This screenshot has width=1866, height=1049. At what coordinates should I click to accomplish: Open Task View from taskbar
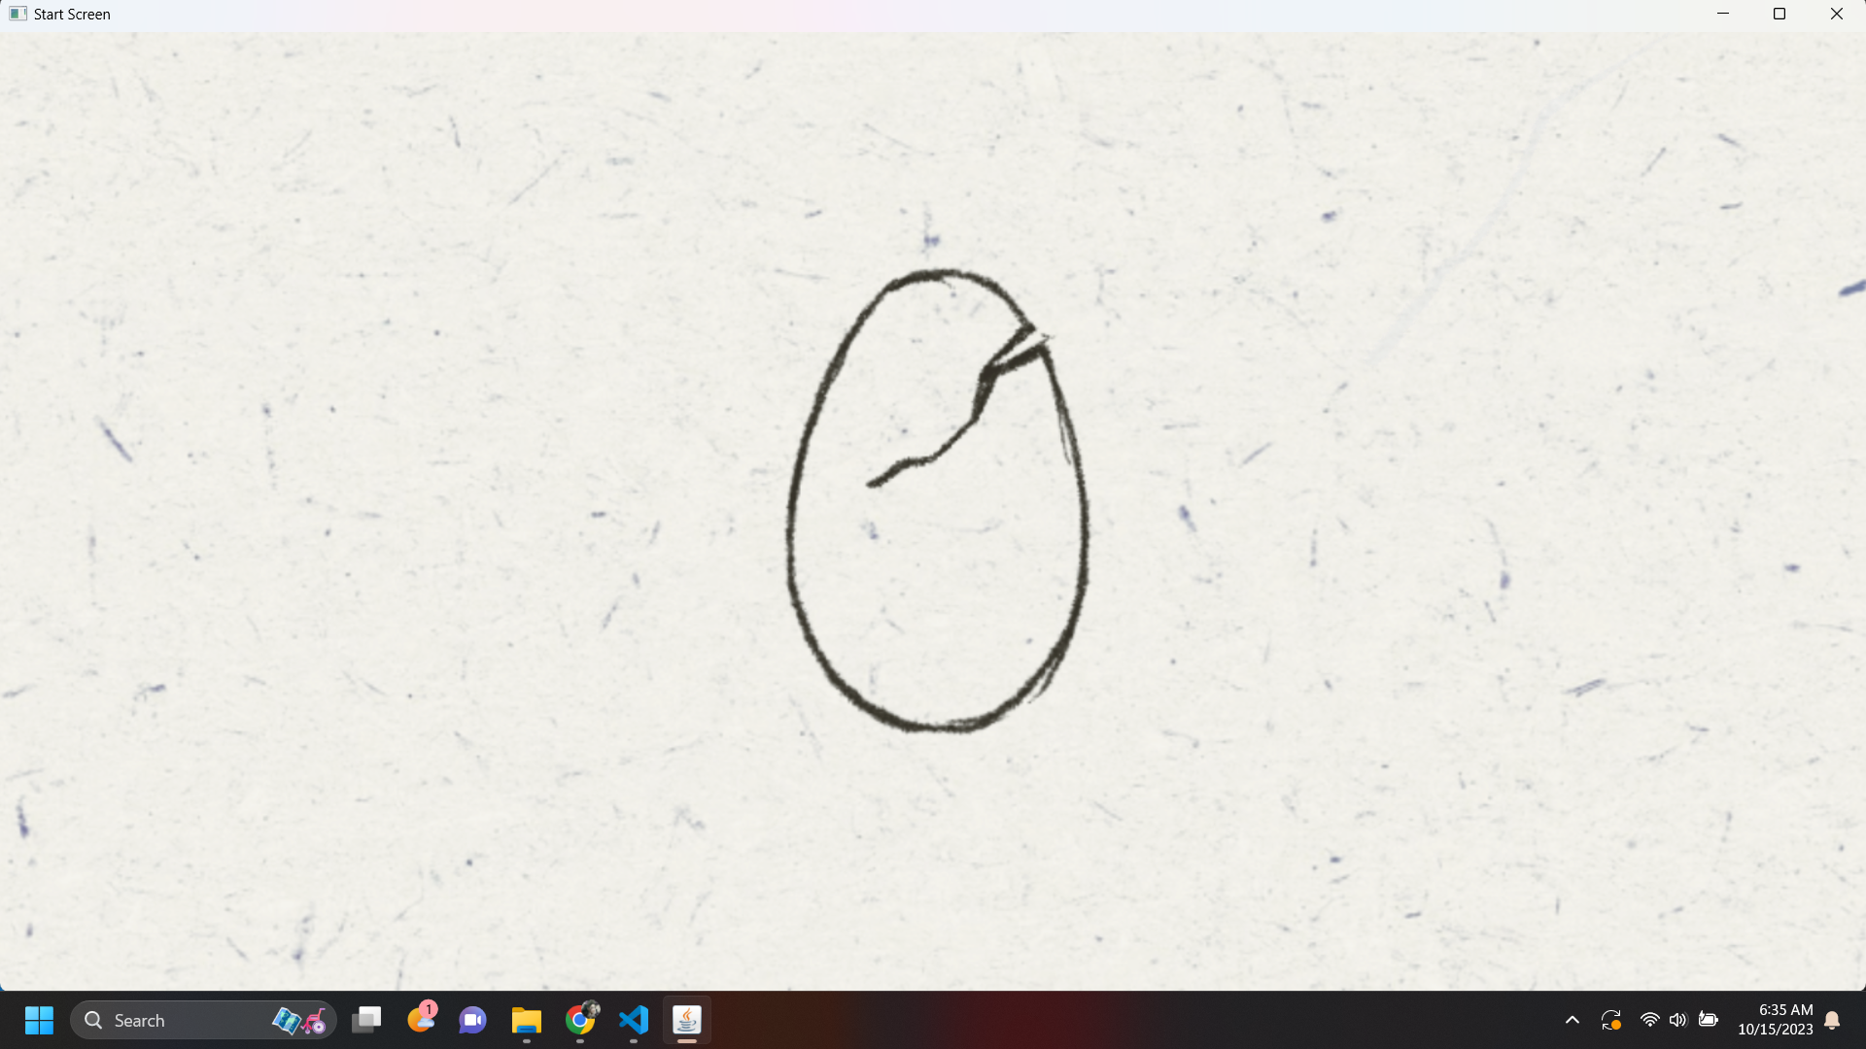pyautogui.click(x=366, y=1020)
